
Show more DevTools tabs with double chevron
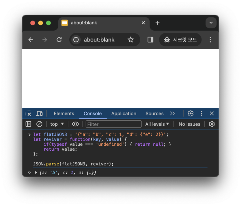tap(173, 113)
